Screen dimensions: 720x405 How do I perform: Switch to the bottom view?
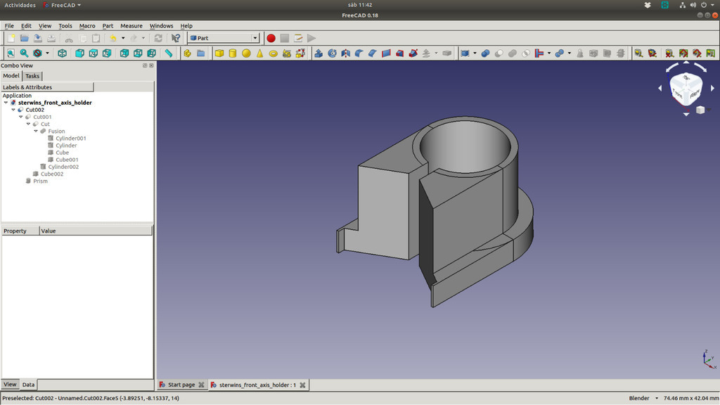click(x=138, y=53)
